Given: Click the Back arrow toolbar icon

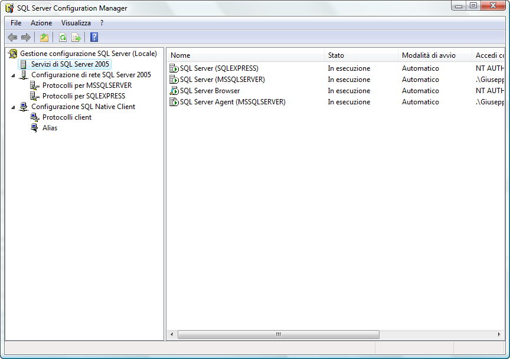Looking at the screenshot, I should (12, 37).
